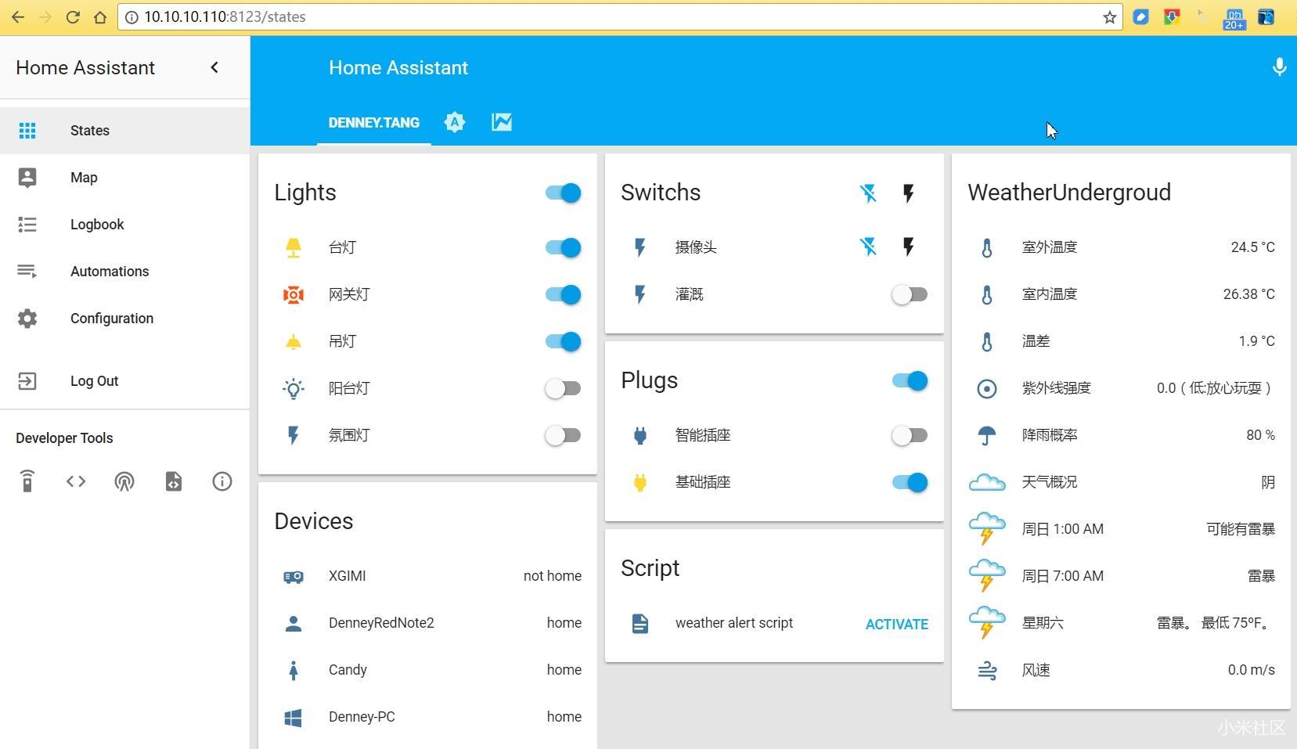Click the 紫外线强度 UV target icon
Viewport: 1297px width, 749px height.
tap(987, 388)
